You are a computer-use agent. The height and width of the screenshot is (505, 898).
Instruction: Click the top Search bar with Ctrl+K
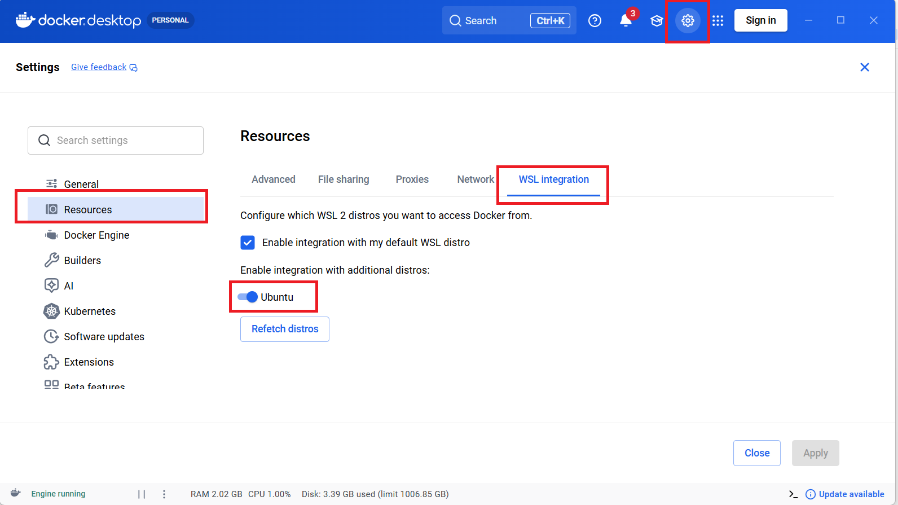pos(509,21)
